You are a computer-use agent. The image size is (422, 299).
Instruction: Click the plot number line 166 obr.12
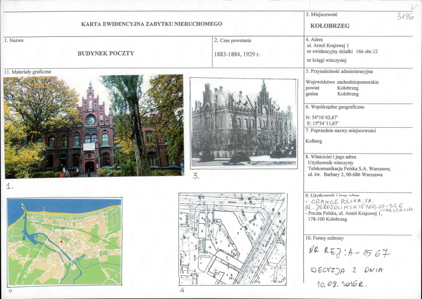(342, 51)
